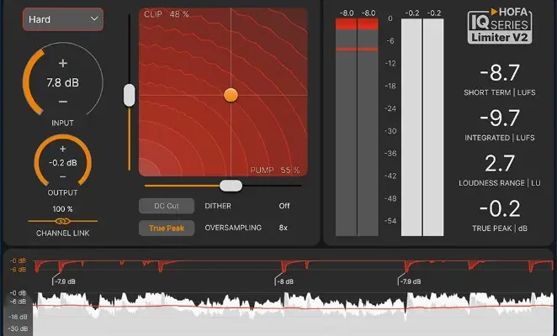Disable True Peak mode
557x336 pixels.
coord(167,228)
